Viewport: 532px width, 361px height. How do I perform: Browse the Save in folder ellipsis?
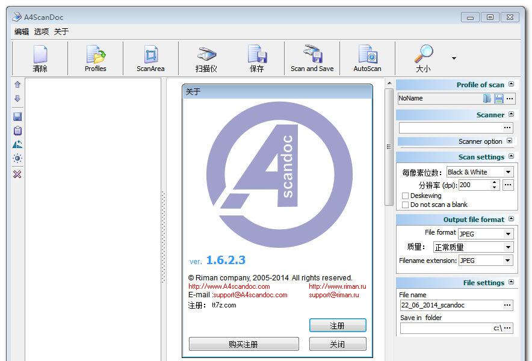pos(507,328)
